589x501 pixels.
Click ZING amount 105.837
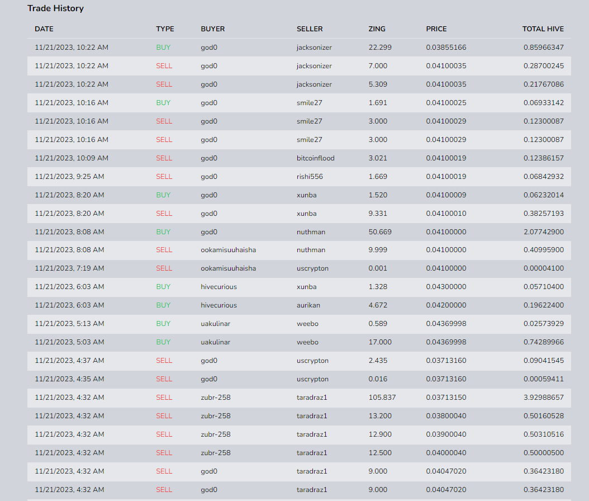382,397
